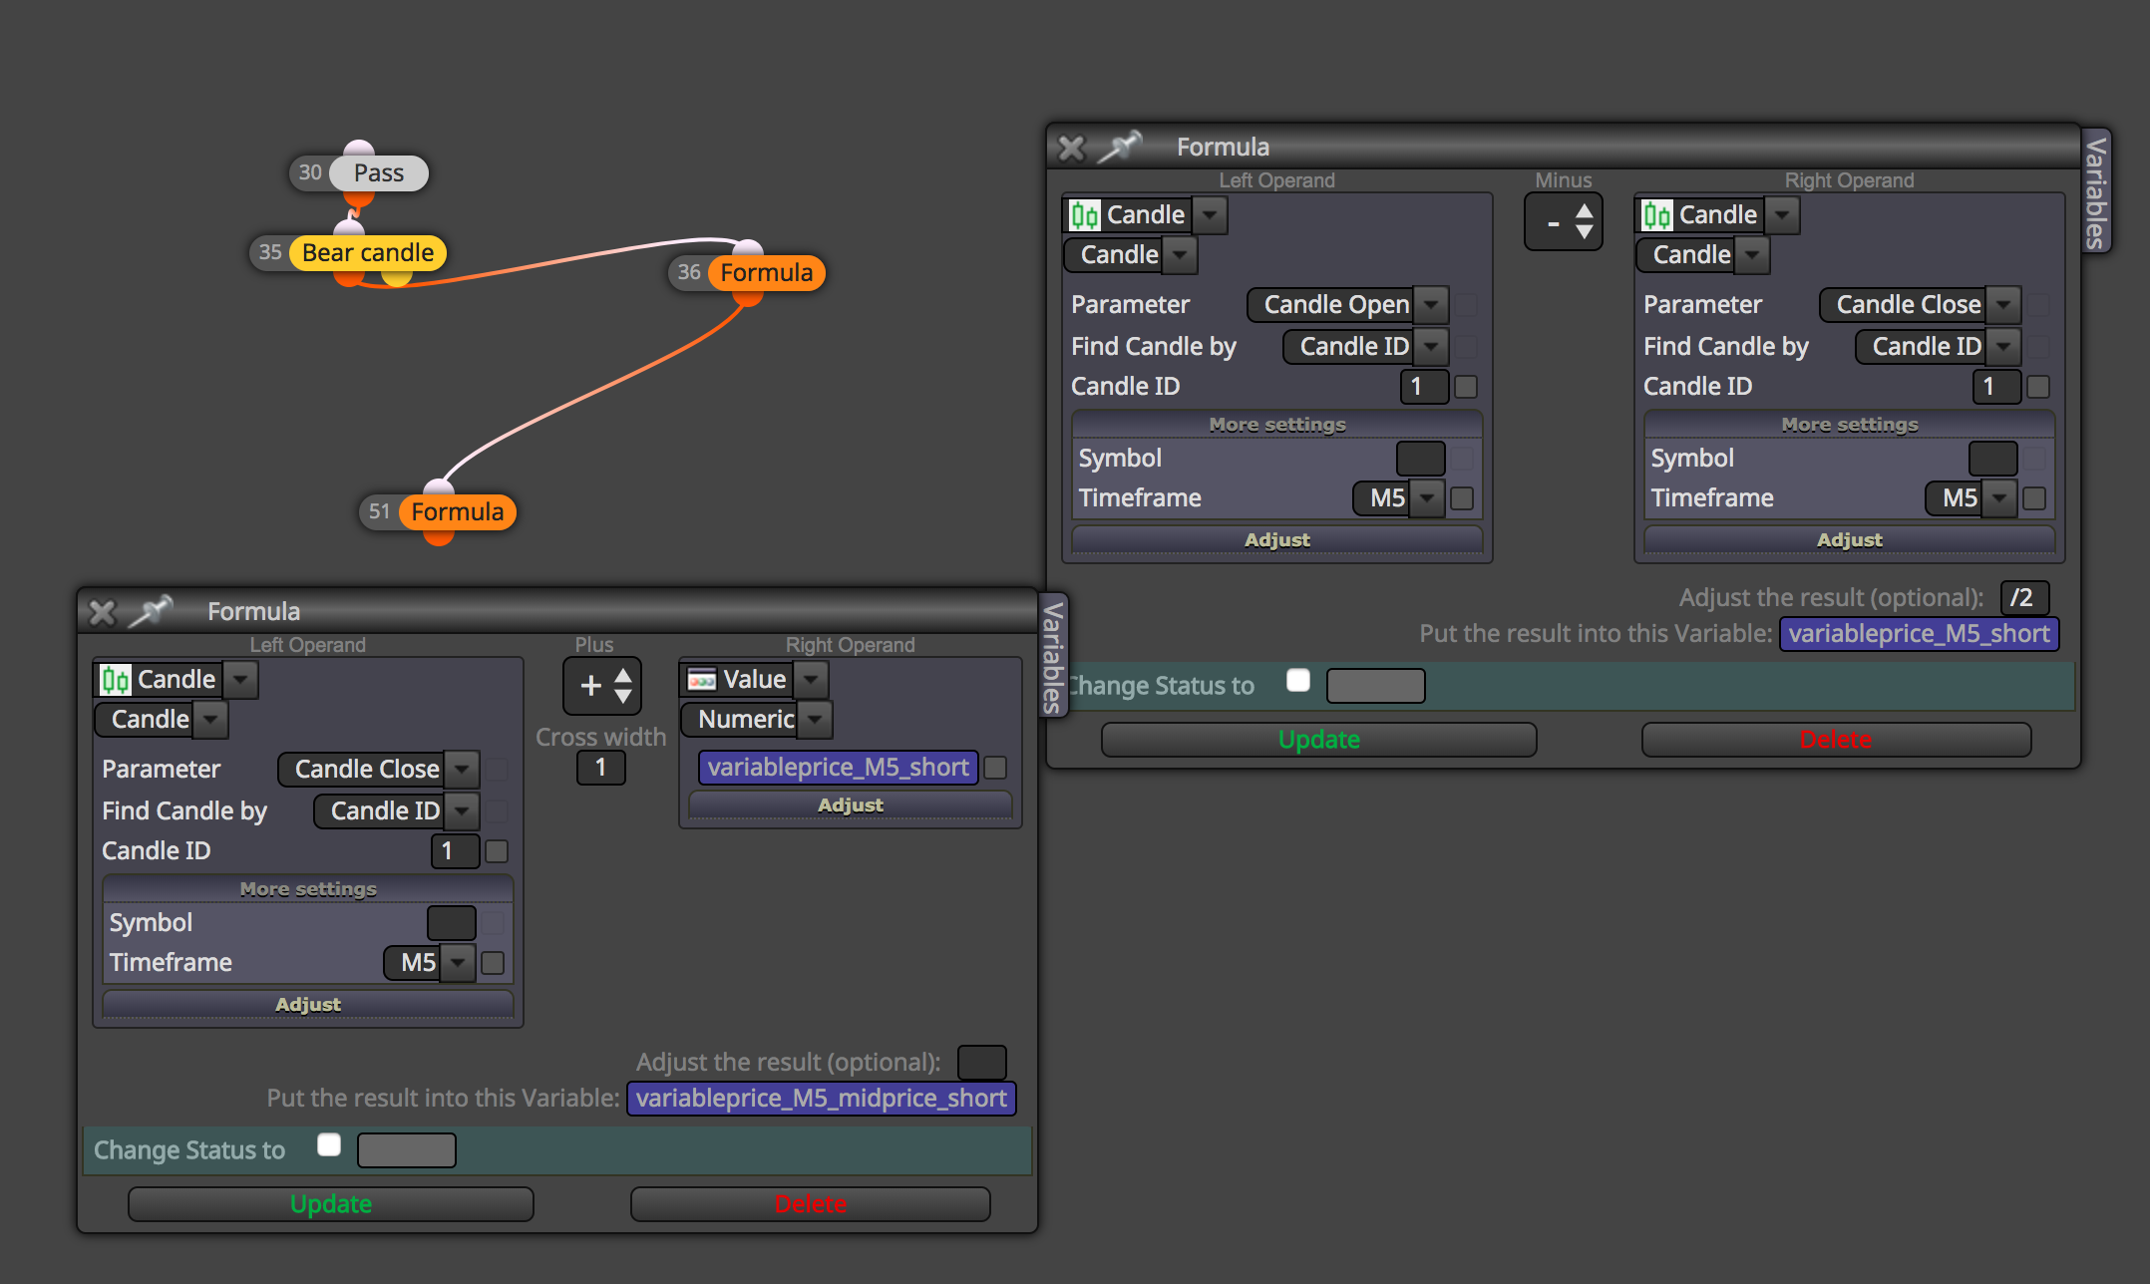This screenshot has width=2150, height=1284.
Task: Open the Value category dropdown
Action: (812, 680)
